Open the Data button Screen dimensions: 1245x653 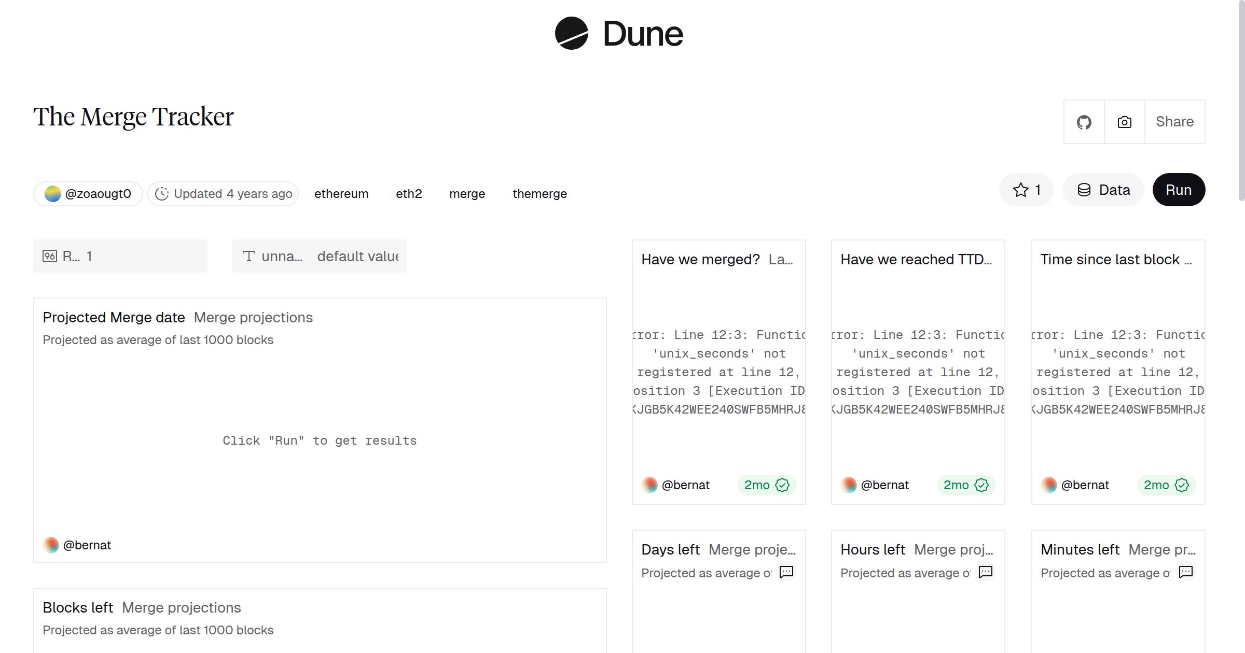point(1103,190)
